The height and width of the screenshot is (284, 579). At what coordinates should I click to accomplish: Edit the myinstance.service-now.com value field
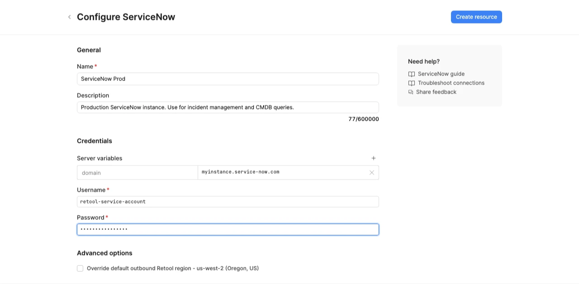click(283, 172)
